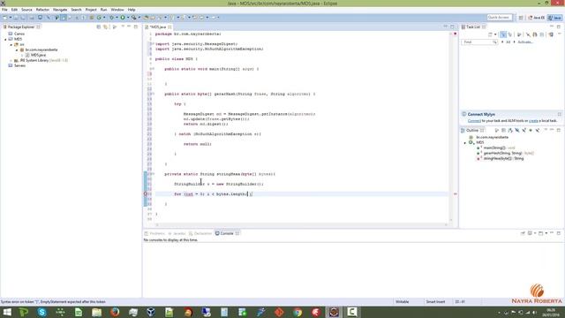Close the Connect Mylyn notice
Image resolution: width=565 pixels, height=318 pixels.
[559, 114]
